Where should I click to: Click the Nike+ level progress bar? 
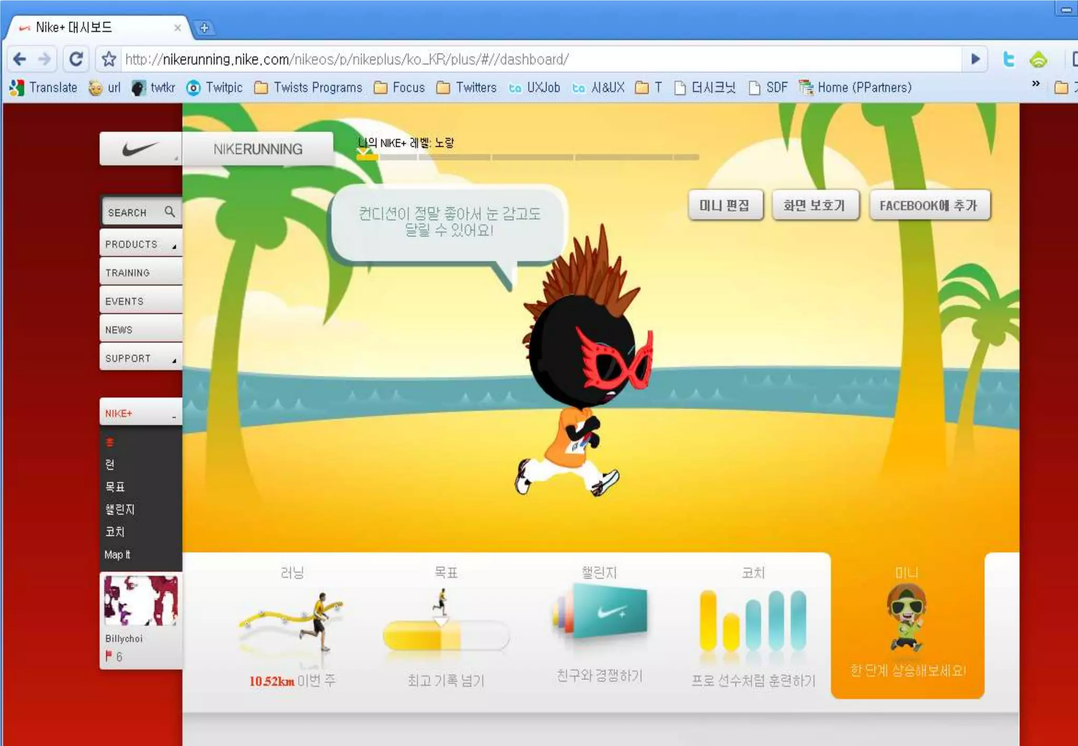(528, 157)
